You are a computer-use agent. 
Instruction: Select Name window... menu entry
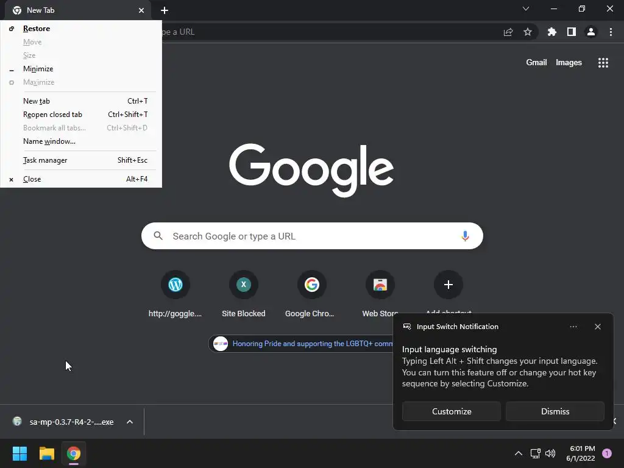pos(81,141)
